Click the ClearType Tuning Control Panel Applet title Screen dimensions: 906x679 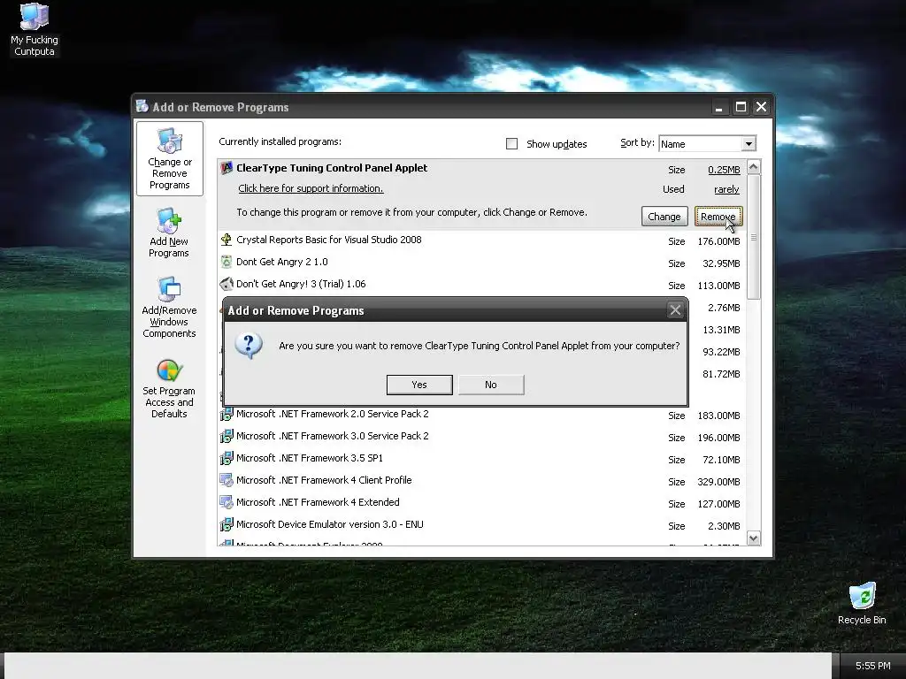(332, 168)
